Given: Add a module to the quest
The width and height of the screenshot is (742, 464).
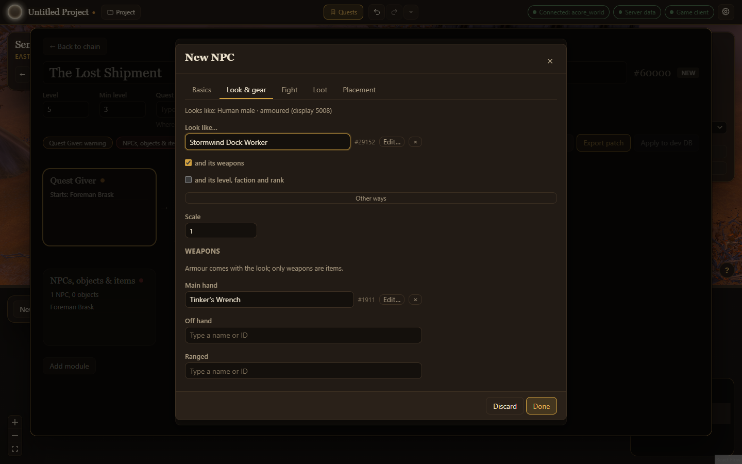Looking at the screenshot, I should 69,366.
